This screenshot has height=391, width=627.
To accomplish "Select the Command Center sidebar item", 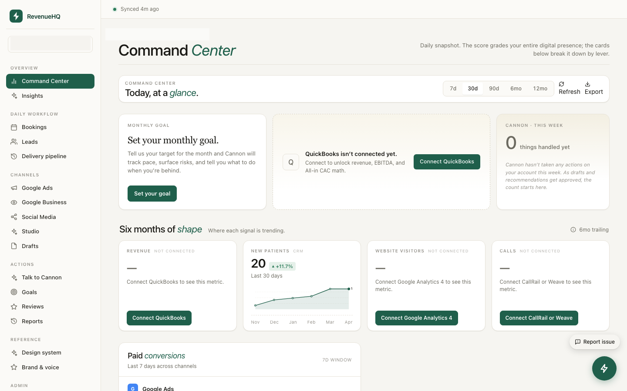I will point(50,81).
